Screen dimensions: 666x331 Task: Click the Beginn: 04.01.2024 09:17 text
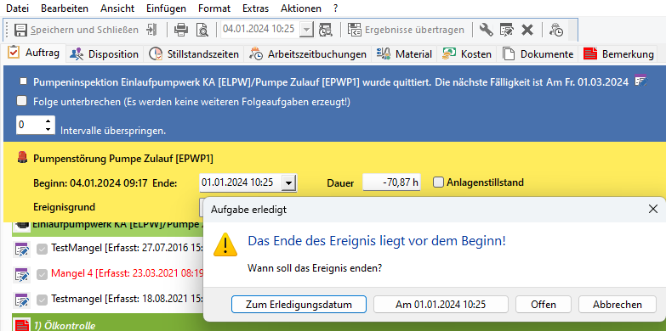(x=90, y=183)
